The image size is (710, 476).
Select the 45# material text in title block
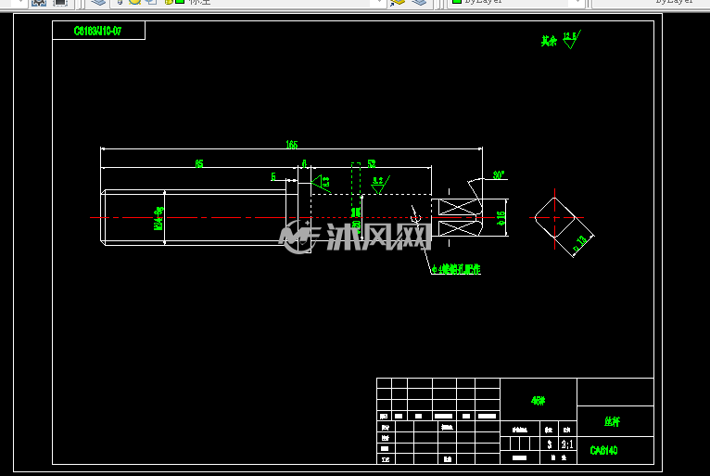coord(538,401)
